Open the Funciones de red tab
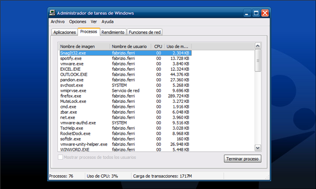Screen dimensions: 316x189 (145, 32)
